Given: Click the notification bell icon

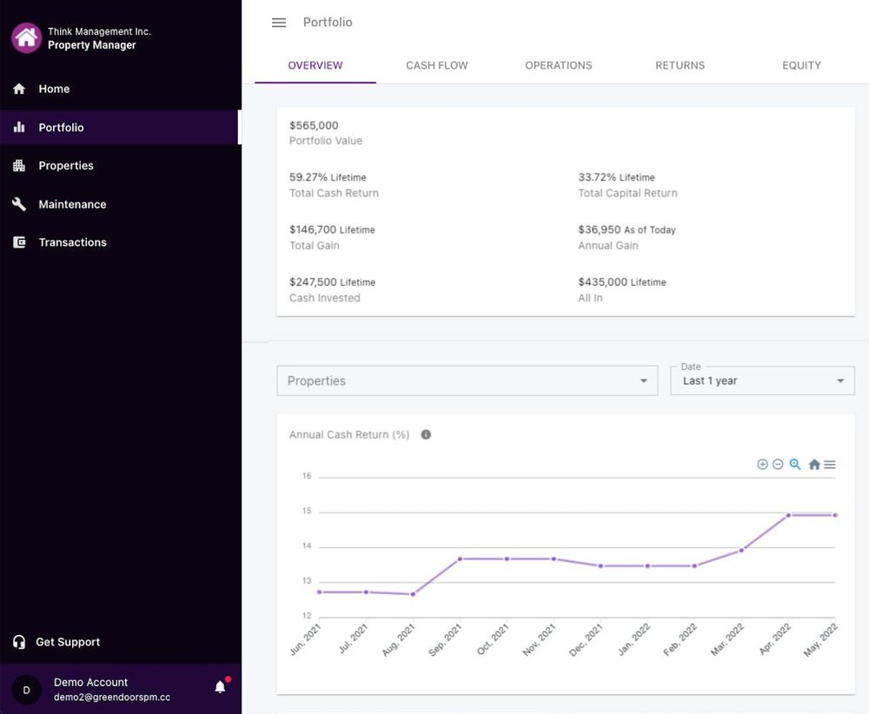Looking at the screenshot, I should (220, 687).
